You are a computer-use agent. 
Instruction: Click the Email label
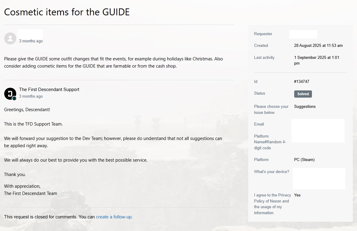pos(259,124)
